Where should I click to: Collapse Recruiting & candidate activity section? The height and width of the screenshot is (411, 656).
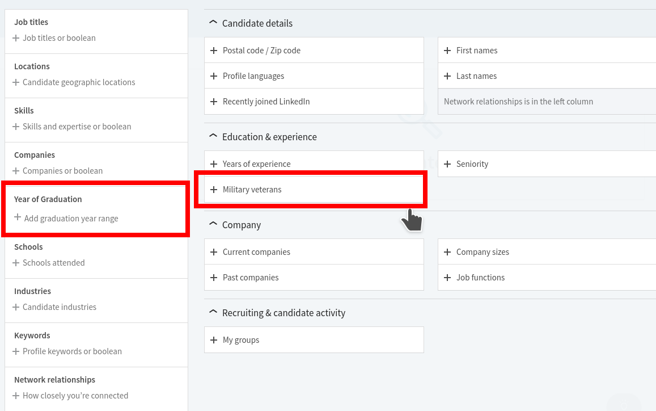(x=213, y=312)
